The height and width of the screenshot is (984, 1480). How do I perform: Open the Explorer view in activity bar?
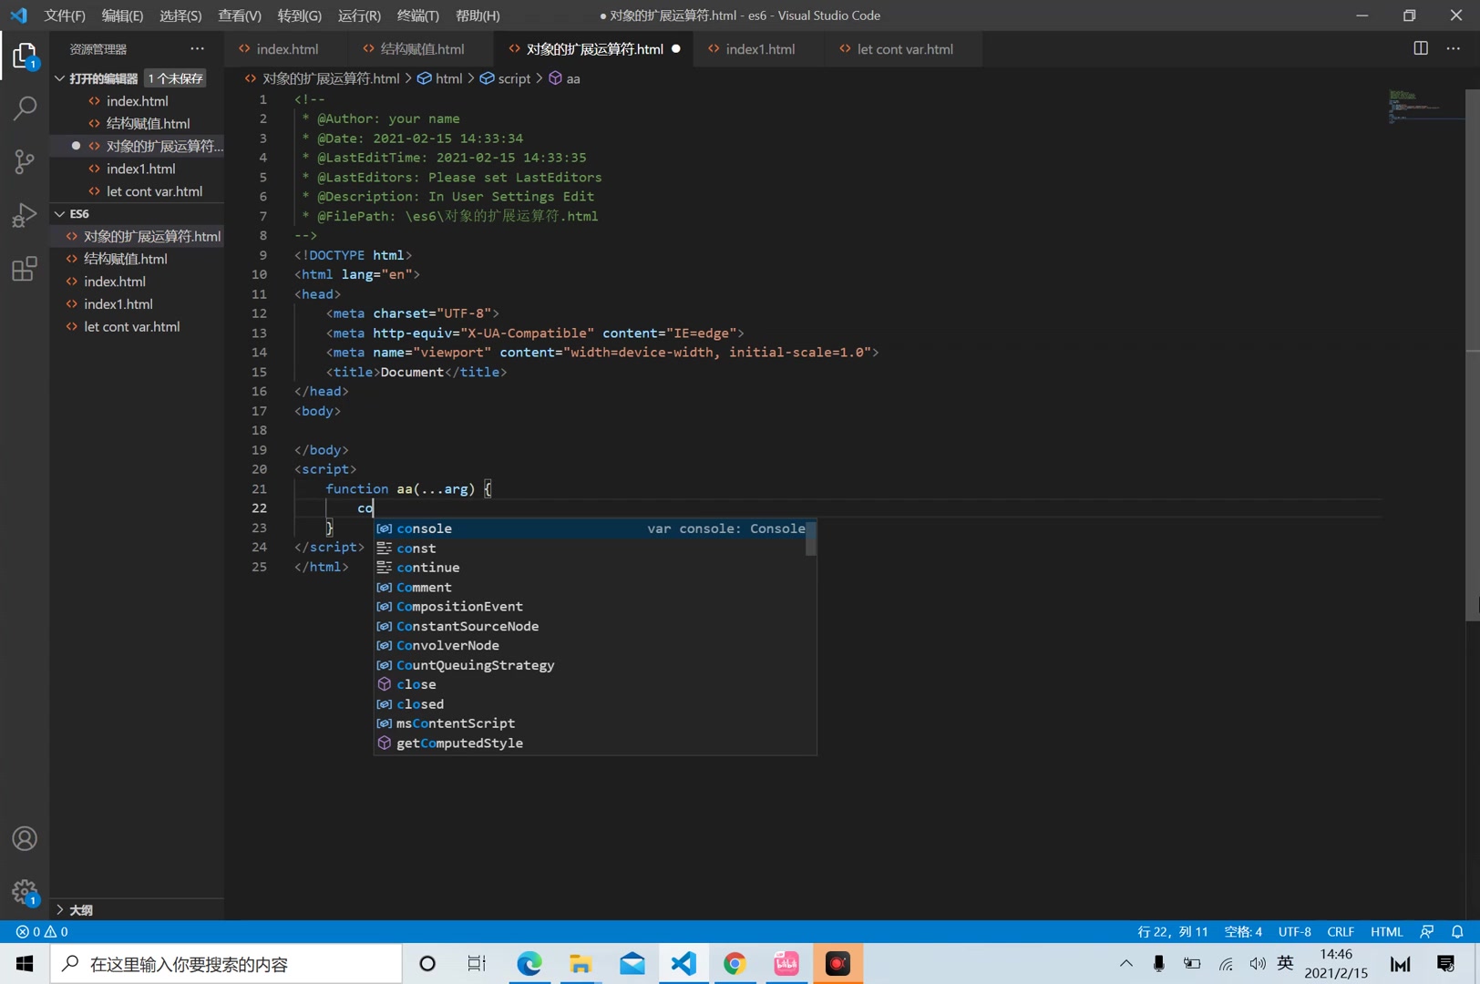(x=25, y=56)
